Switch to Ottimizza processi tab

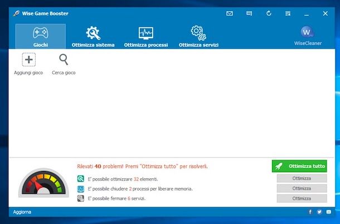click(146, 36)
